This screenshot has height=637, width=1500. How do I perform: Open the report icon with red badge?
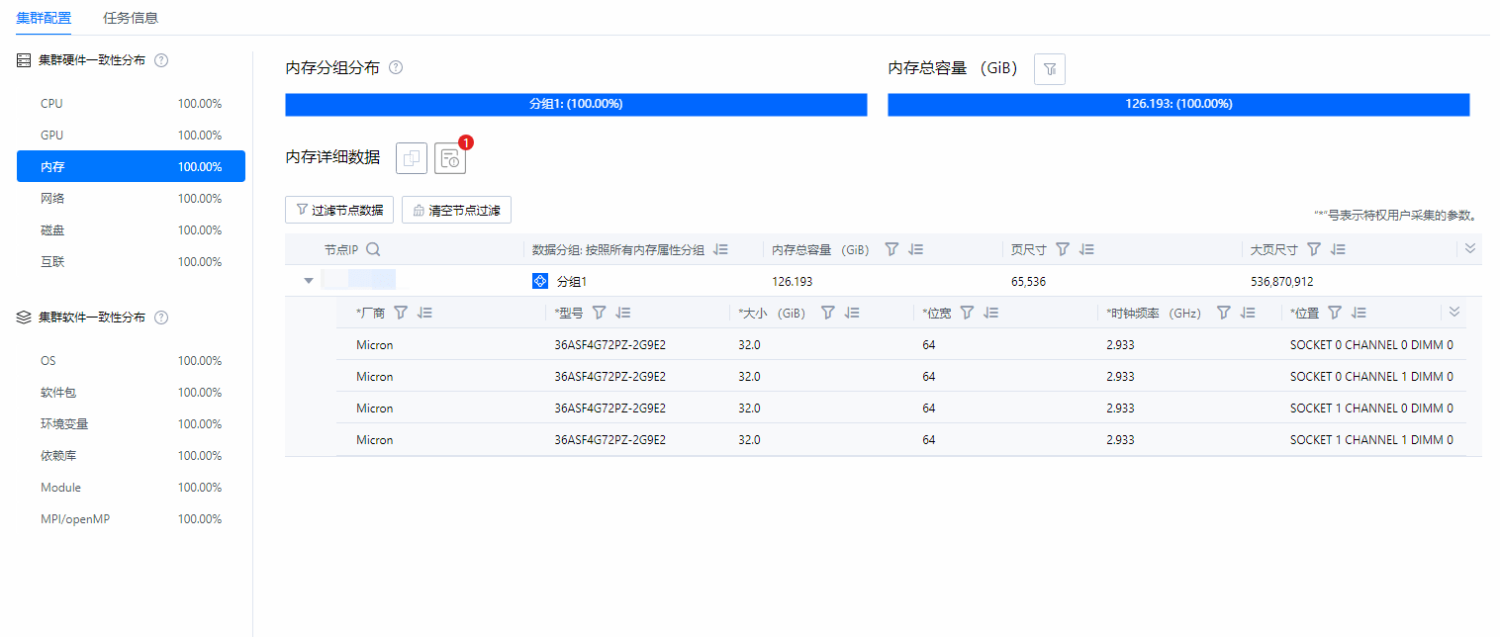pos(450,158)
